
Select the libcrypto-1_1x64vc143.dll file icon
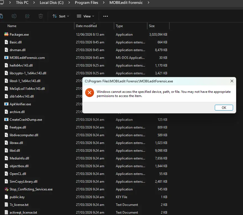click(x=6, y=73)
